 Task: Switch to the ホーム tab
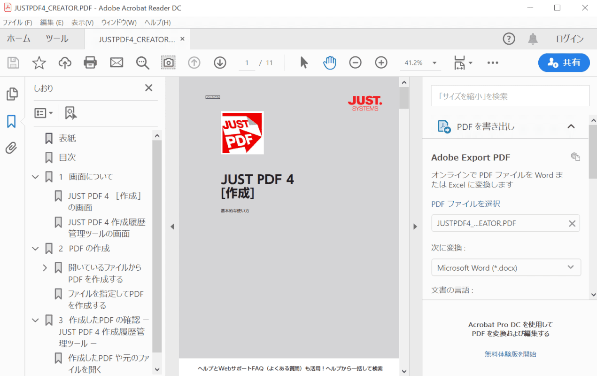point(19,39)
